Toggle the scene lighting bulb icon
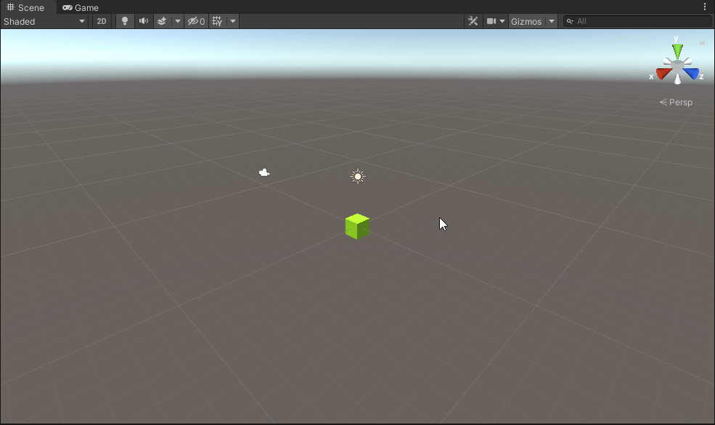 click(124, 21)
